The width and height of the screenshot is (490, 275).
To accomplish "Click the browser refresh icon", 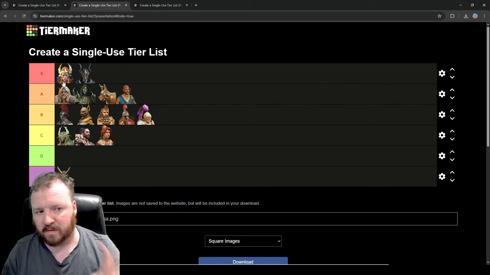I will [24, 16].
